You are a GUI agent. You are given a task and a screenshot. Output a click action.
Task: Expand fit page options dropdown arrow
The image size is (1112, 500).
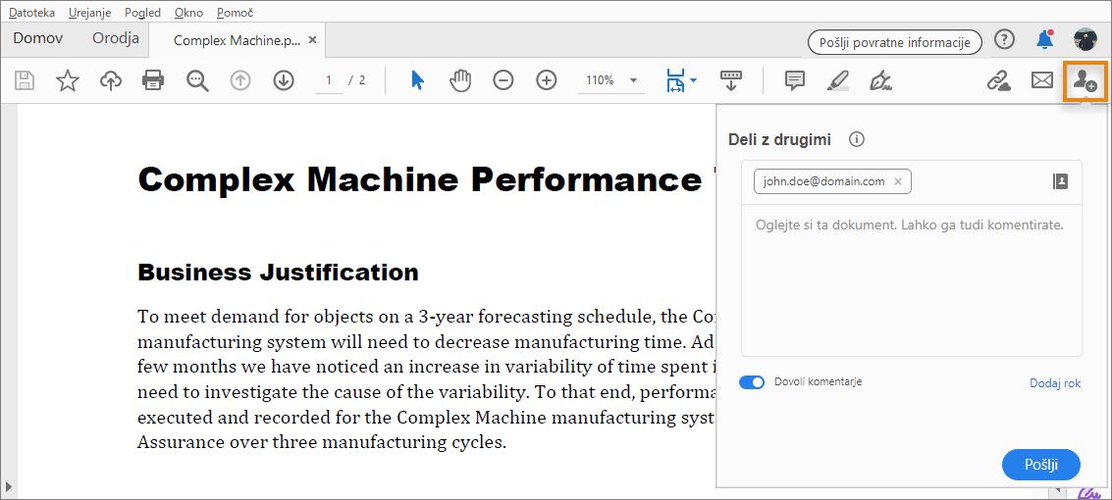coord(693,80)
